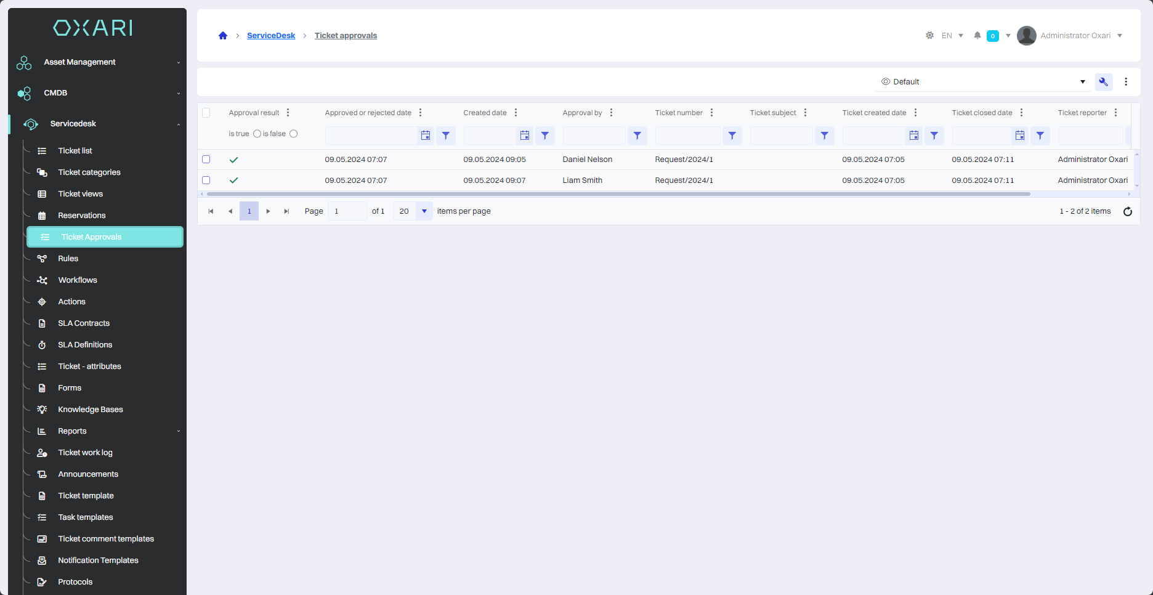Click the refresh icon beside items count
This screenshot has height=595, width=1153.
[x=1127, y=211]
